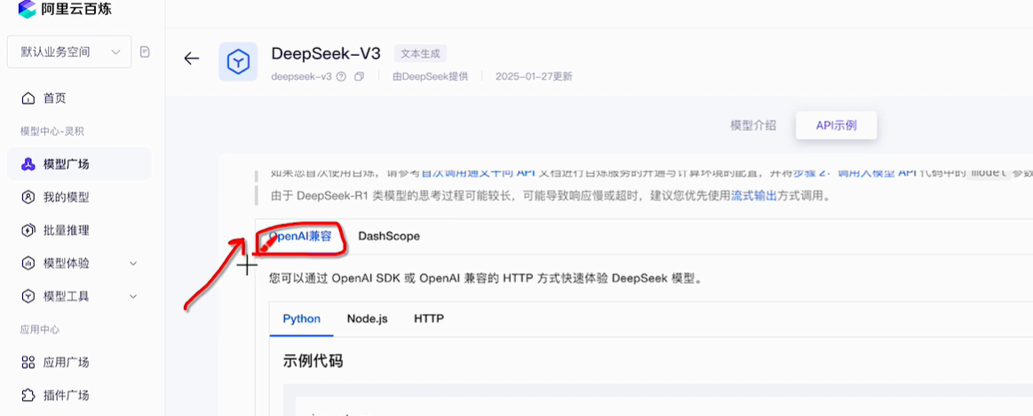Expand the 模型工具 chevron
The image size is (1033, 416).
pyautogui.click(x=133, y=297)
